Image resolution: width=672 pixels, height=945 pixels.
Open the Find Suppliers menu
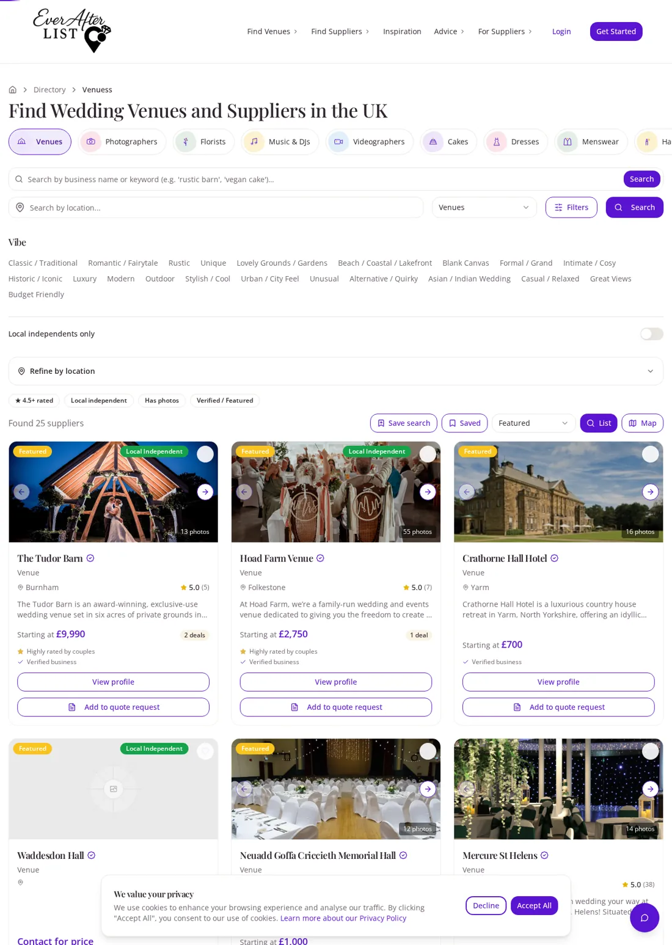340,31
